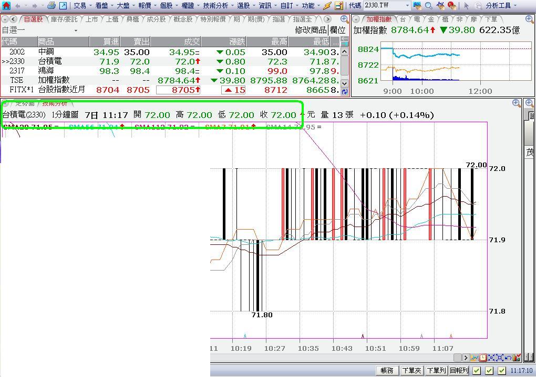Click the printer icon in the toolbar
The height and width of the screenshot is (377, 536).
[51, 5]
